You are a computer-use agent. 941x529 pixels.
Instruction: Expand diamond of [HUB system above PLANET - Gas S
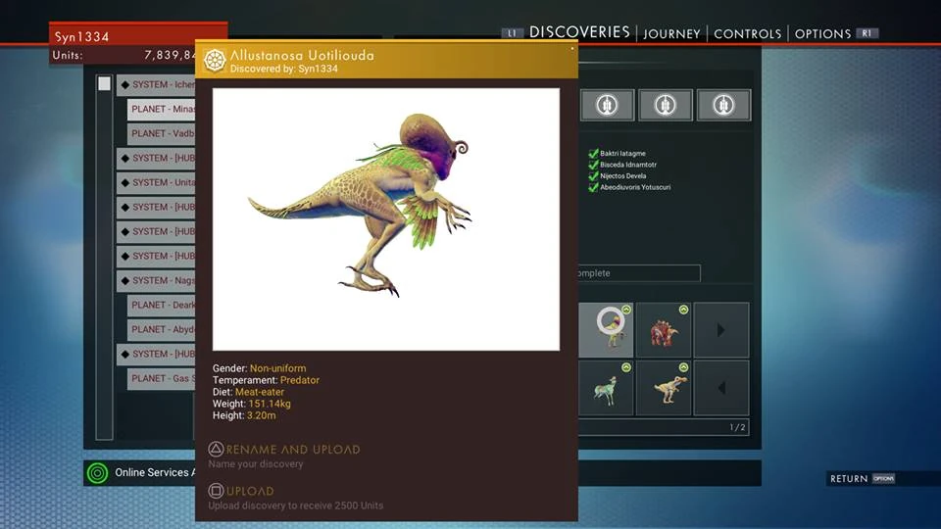[x=125, y=355]
